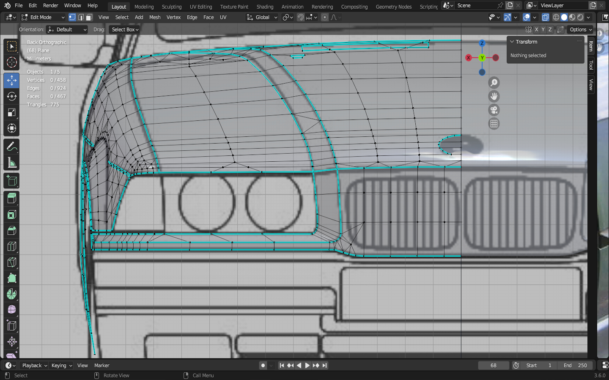Screen dimensions: 609x380
Task: Click the current frame field showing 68
Action: click(x=493, y=366)
